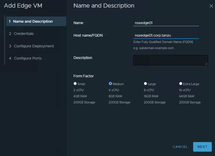Click the CANCEL button
This screenshot has width=215, height=156.
[x=180, y=147]
